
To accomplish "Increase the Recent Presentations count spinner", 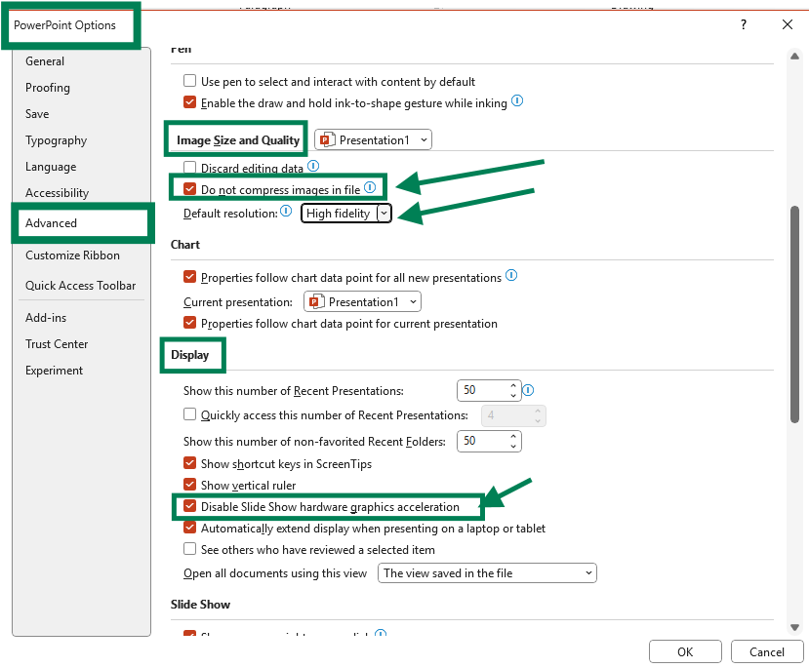I will pyautogui.click(x=513, y=385).
